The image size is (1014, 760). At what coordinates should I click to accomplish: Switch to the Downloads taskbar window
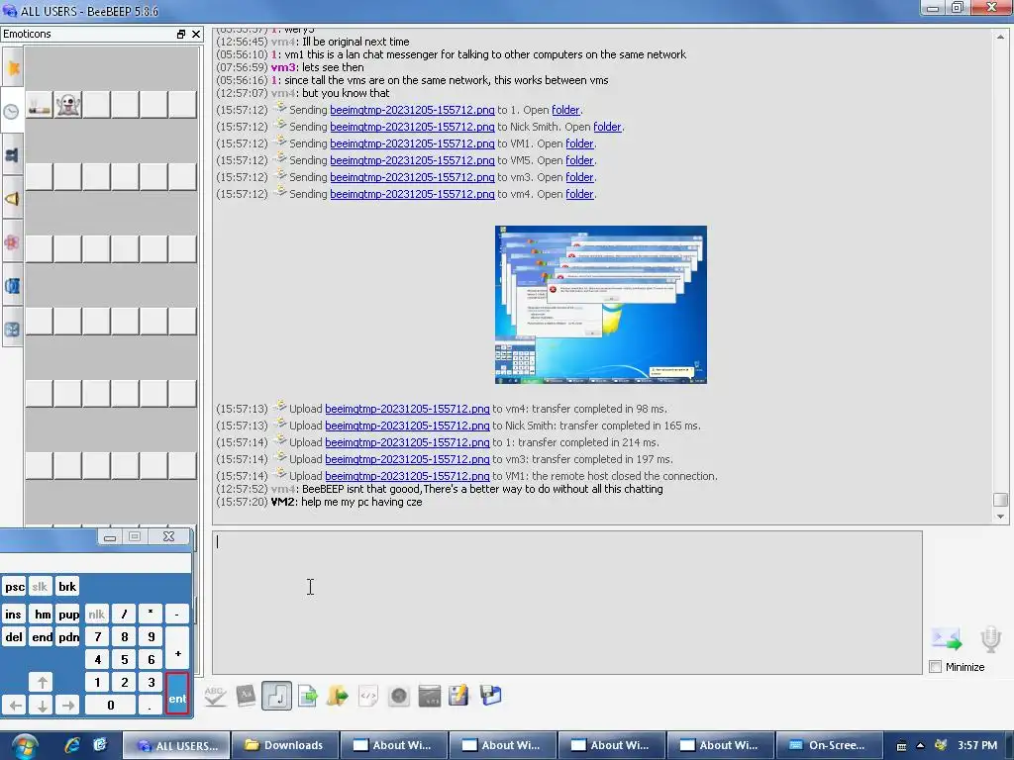285,745
